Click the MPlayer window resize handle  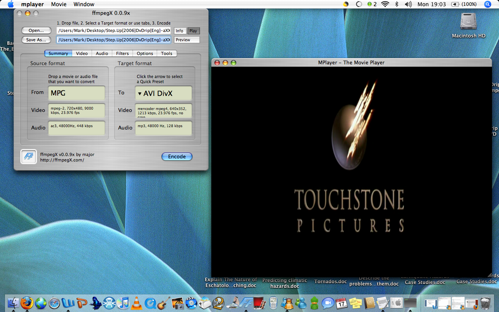489,275
